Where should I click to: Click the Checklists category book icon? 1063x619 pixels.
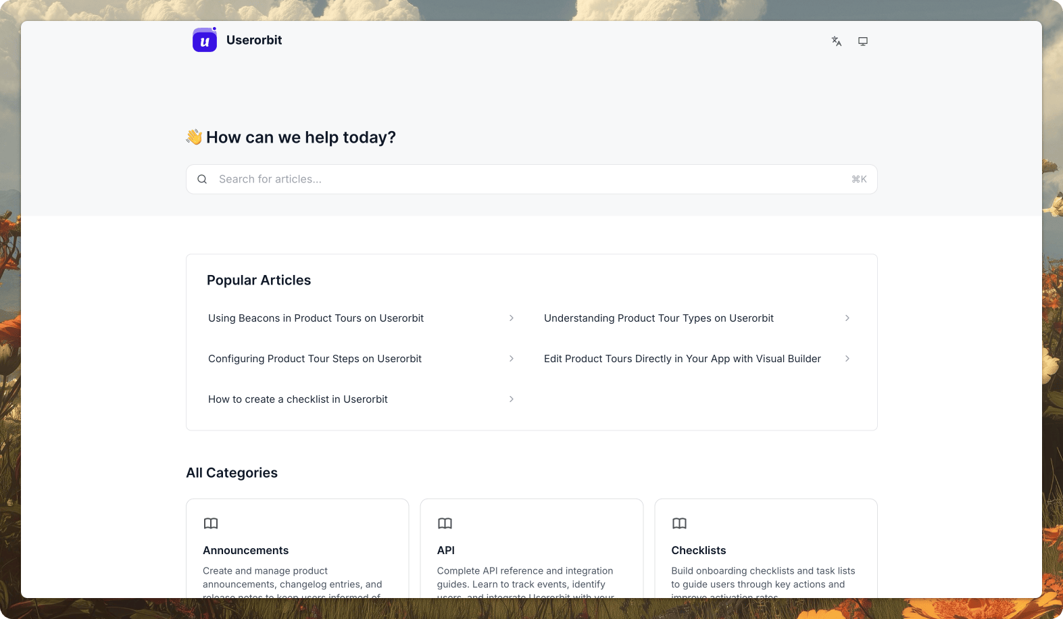[x=679, y=524]
